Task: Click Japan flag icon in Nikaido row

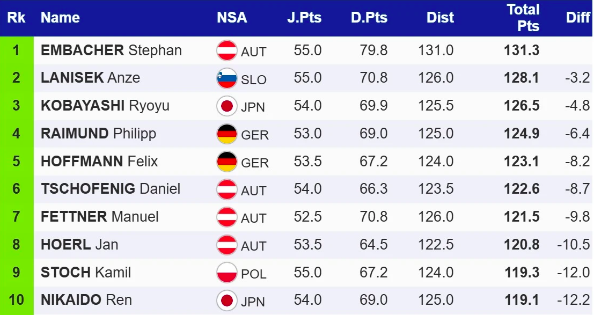Action: [226, 301]
